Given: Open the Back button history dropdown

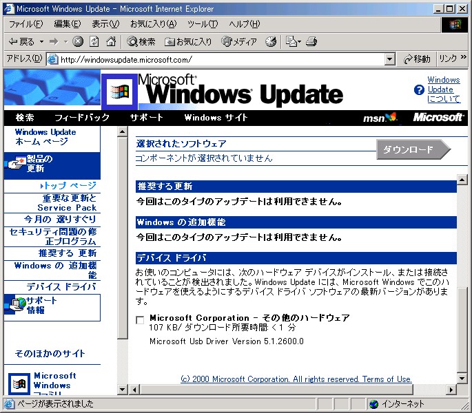Looking at the screenshot, I should [x=42, y=41].
